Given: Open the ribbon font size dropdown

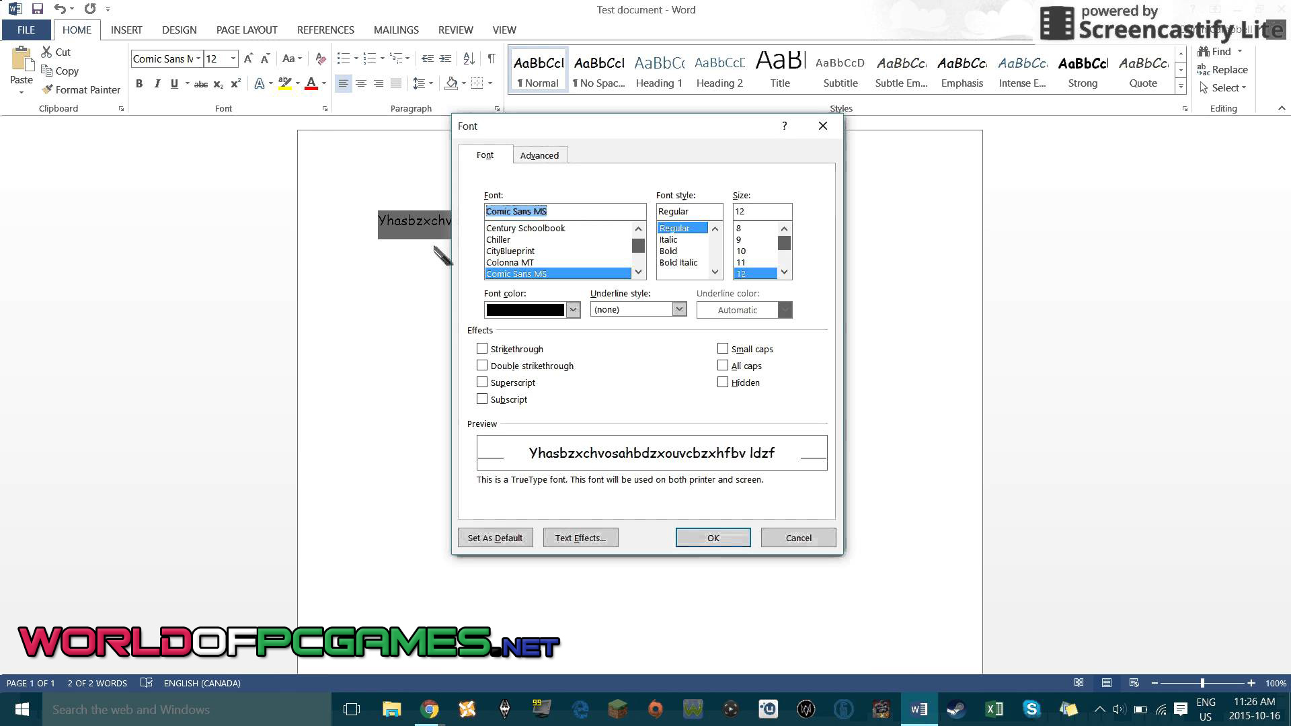Looking at the screenshot, I should pos(233,58).
